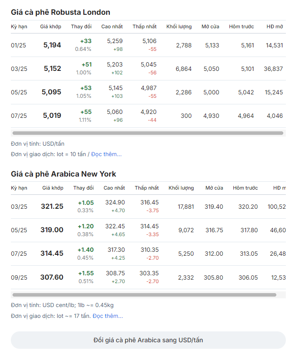
Task: Click the 'Giá khớp' header in the Robusta table
Action: pyautogui.click(x=49, y=27)
